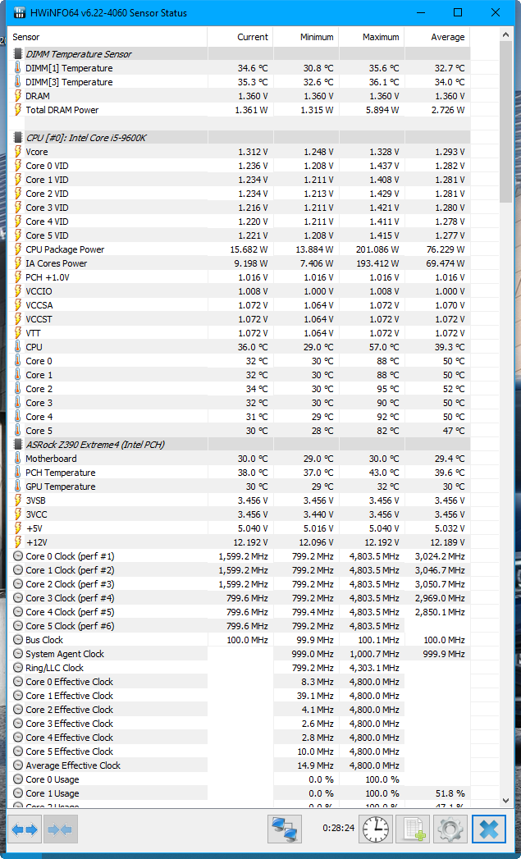Viewport: 521px width, 859px height.
Task: Select the Core 1 Usage row
Action: pos(239,793)
